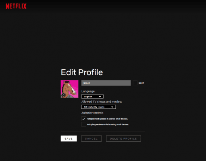
Task: Click the Autoplay controls label
Action: point(92,113)
